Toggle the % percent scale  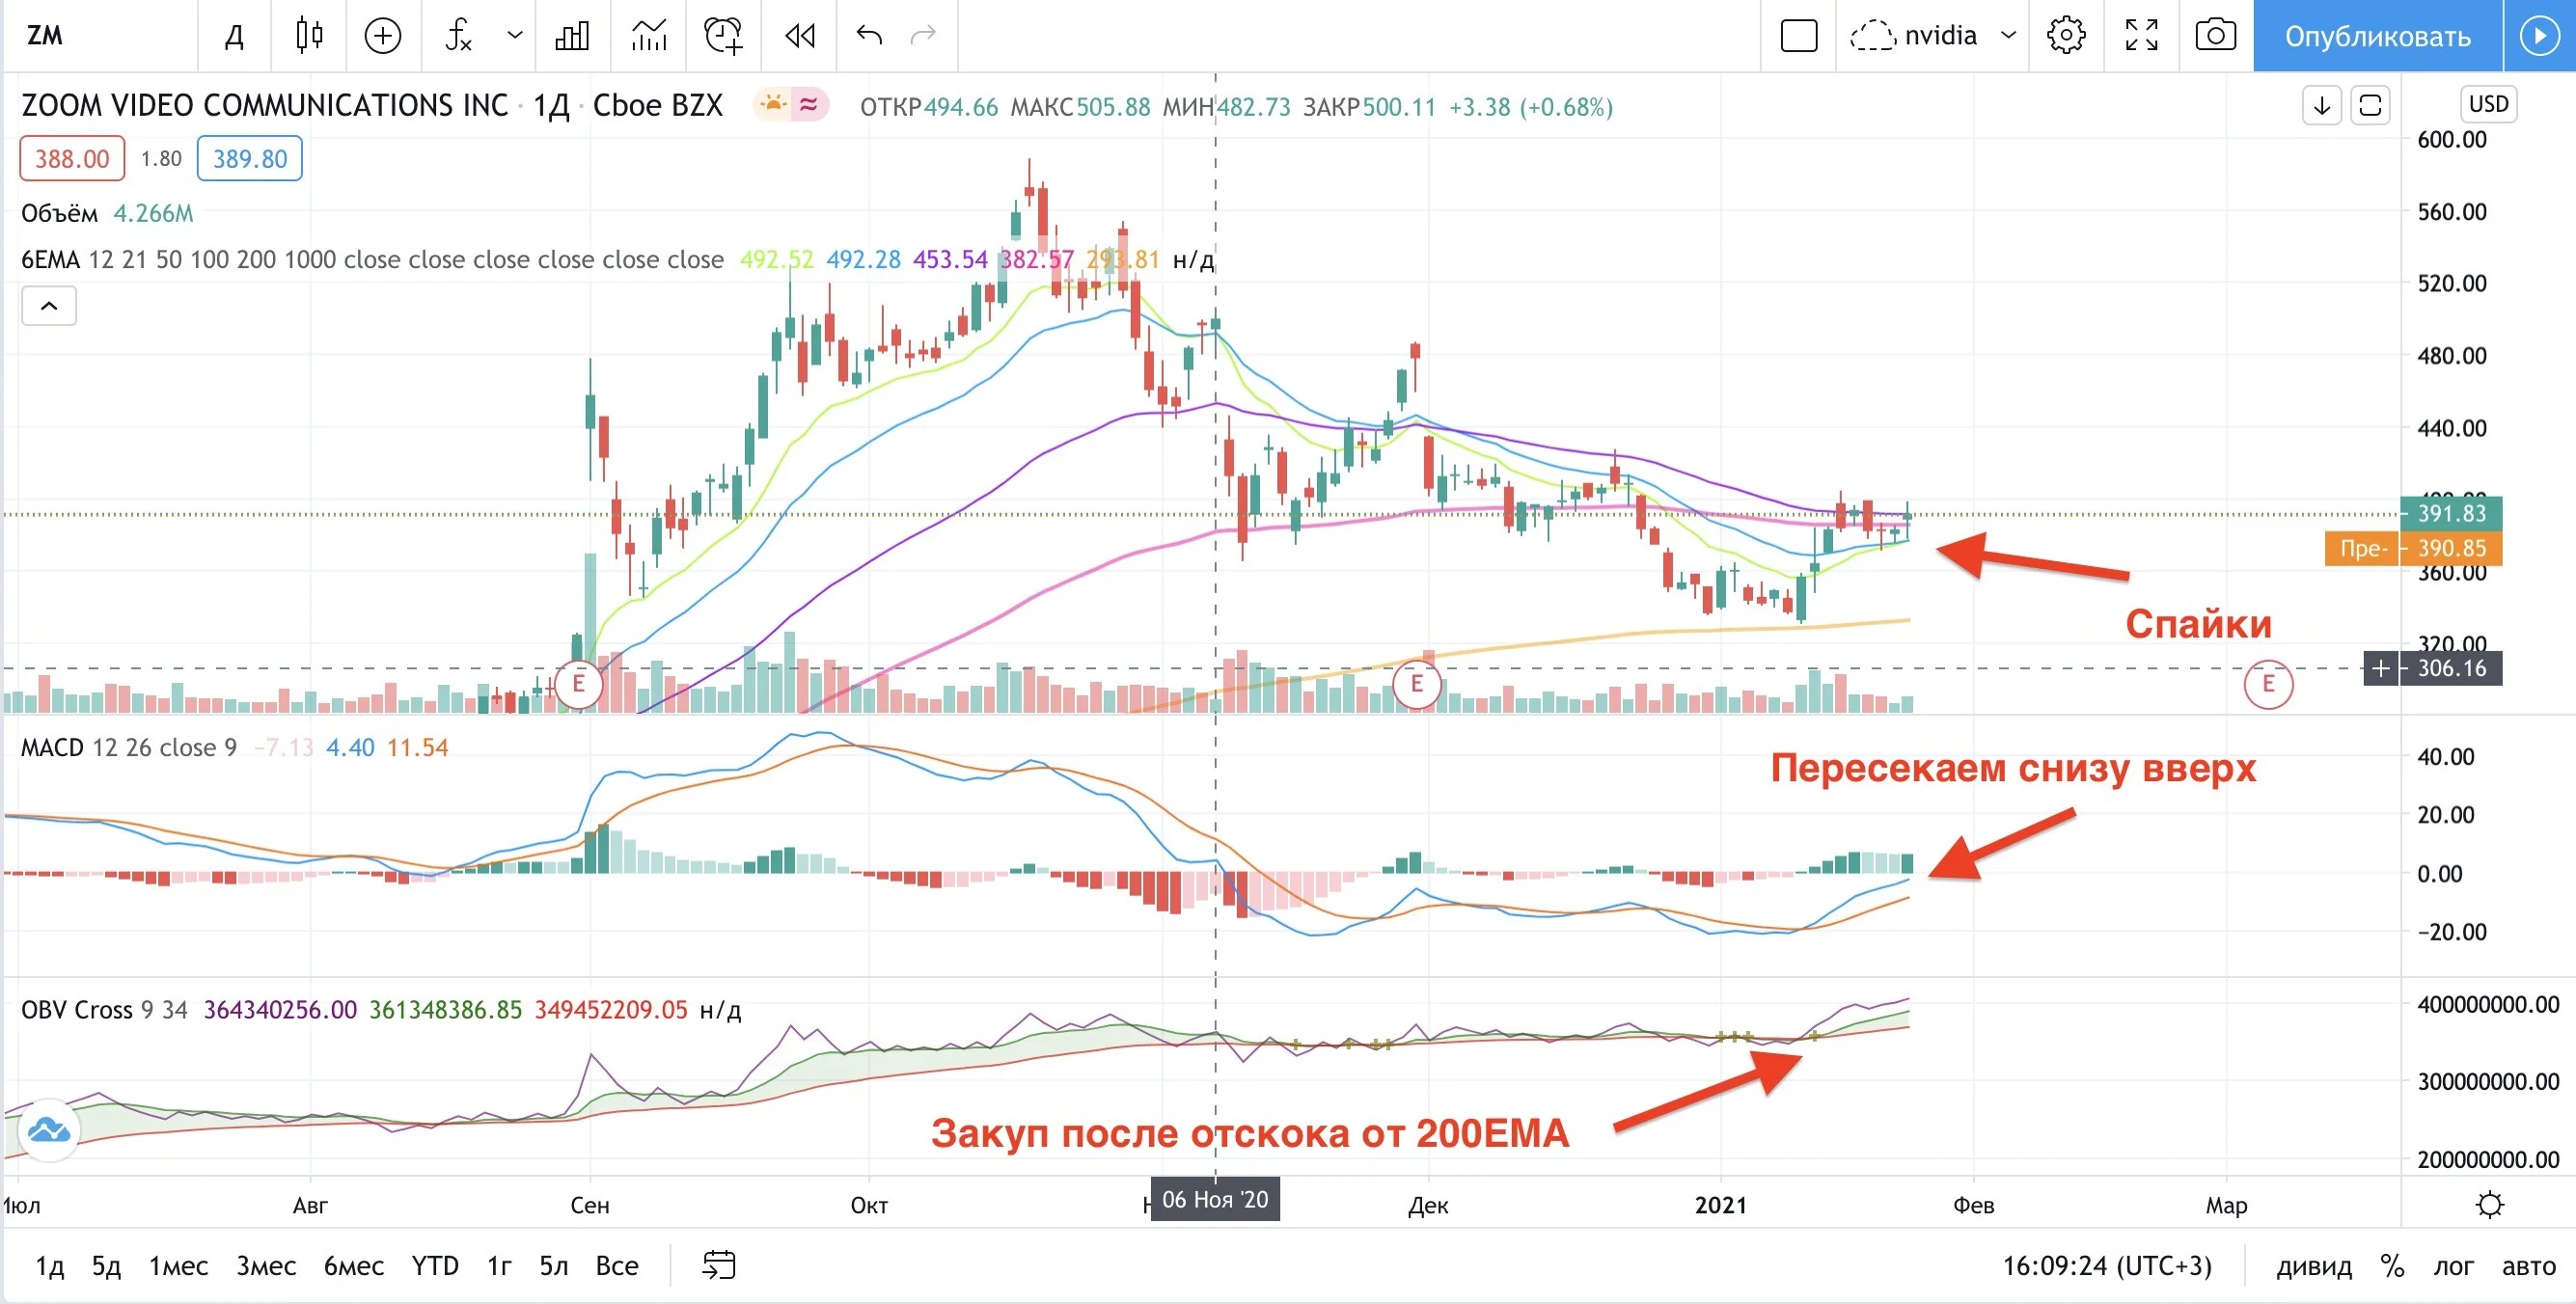tap(2392, 1266)
